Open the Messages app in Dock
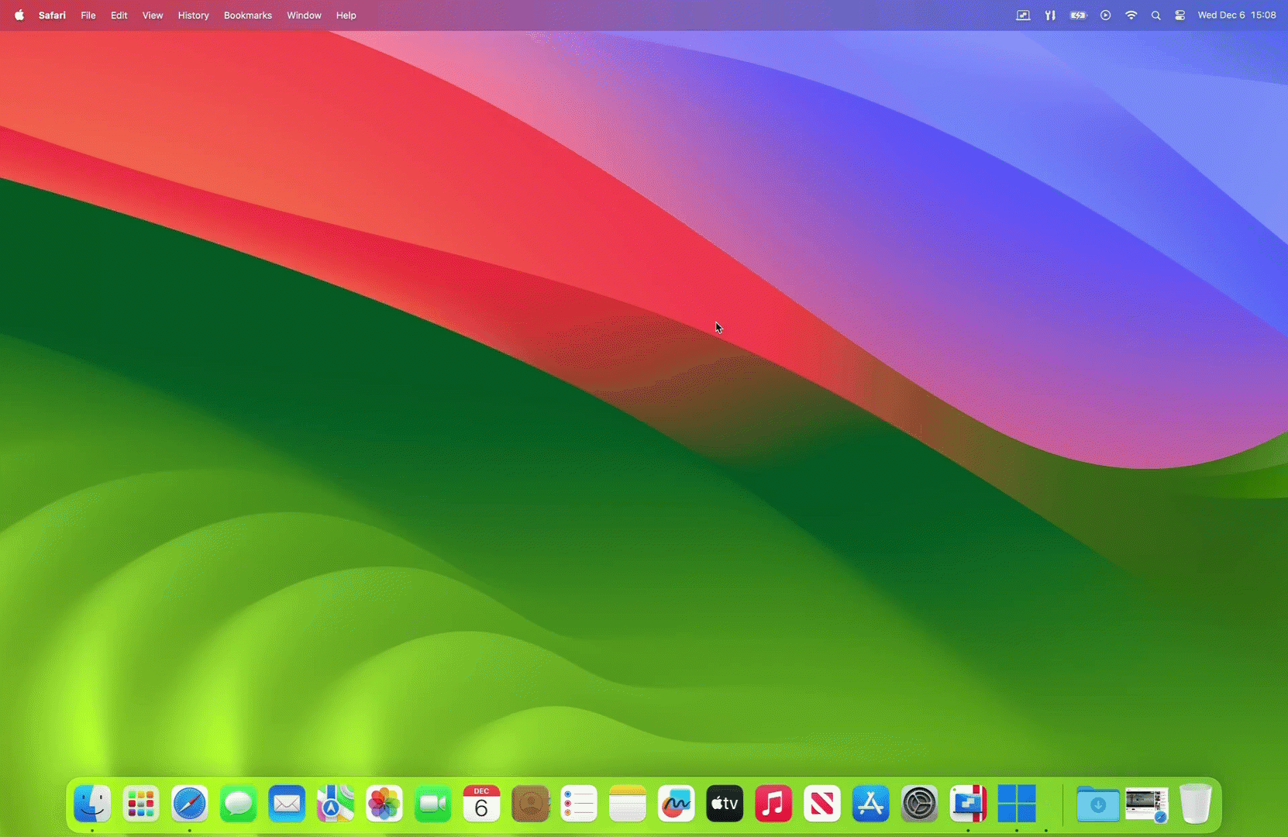 click(x=238, y=804)
